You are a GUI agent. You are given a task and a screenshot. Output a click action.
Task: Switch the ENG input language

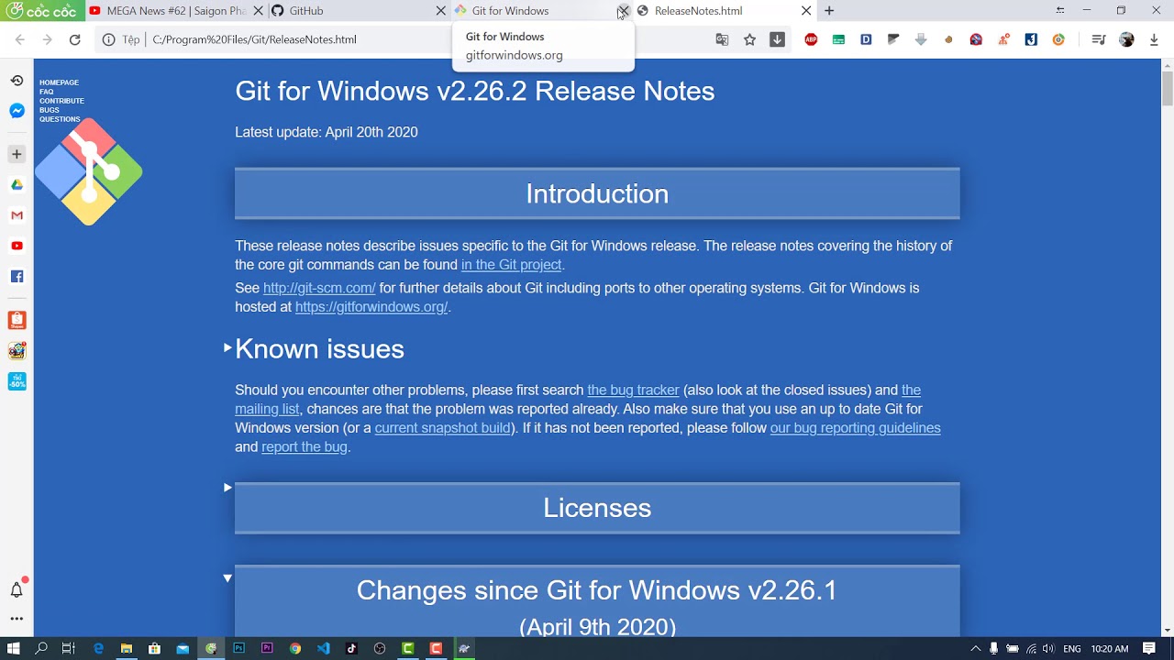click(x=1071, y=649)
